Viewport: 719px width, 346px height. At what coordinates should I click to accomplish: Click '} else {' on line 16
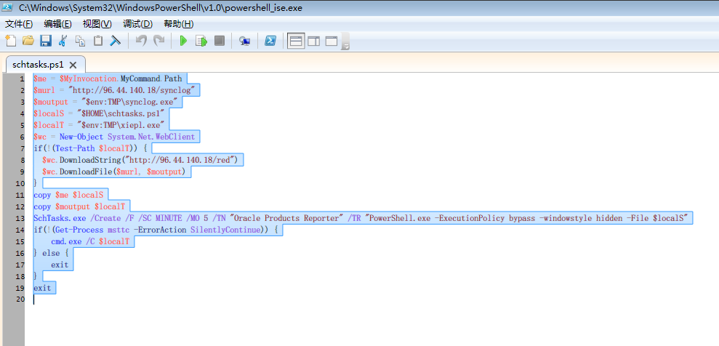tap(50, 253)
